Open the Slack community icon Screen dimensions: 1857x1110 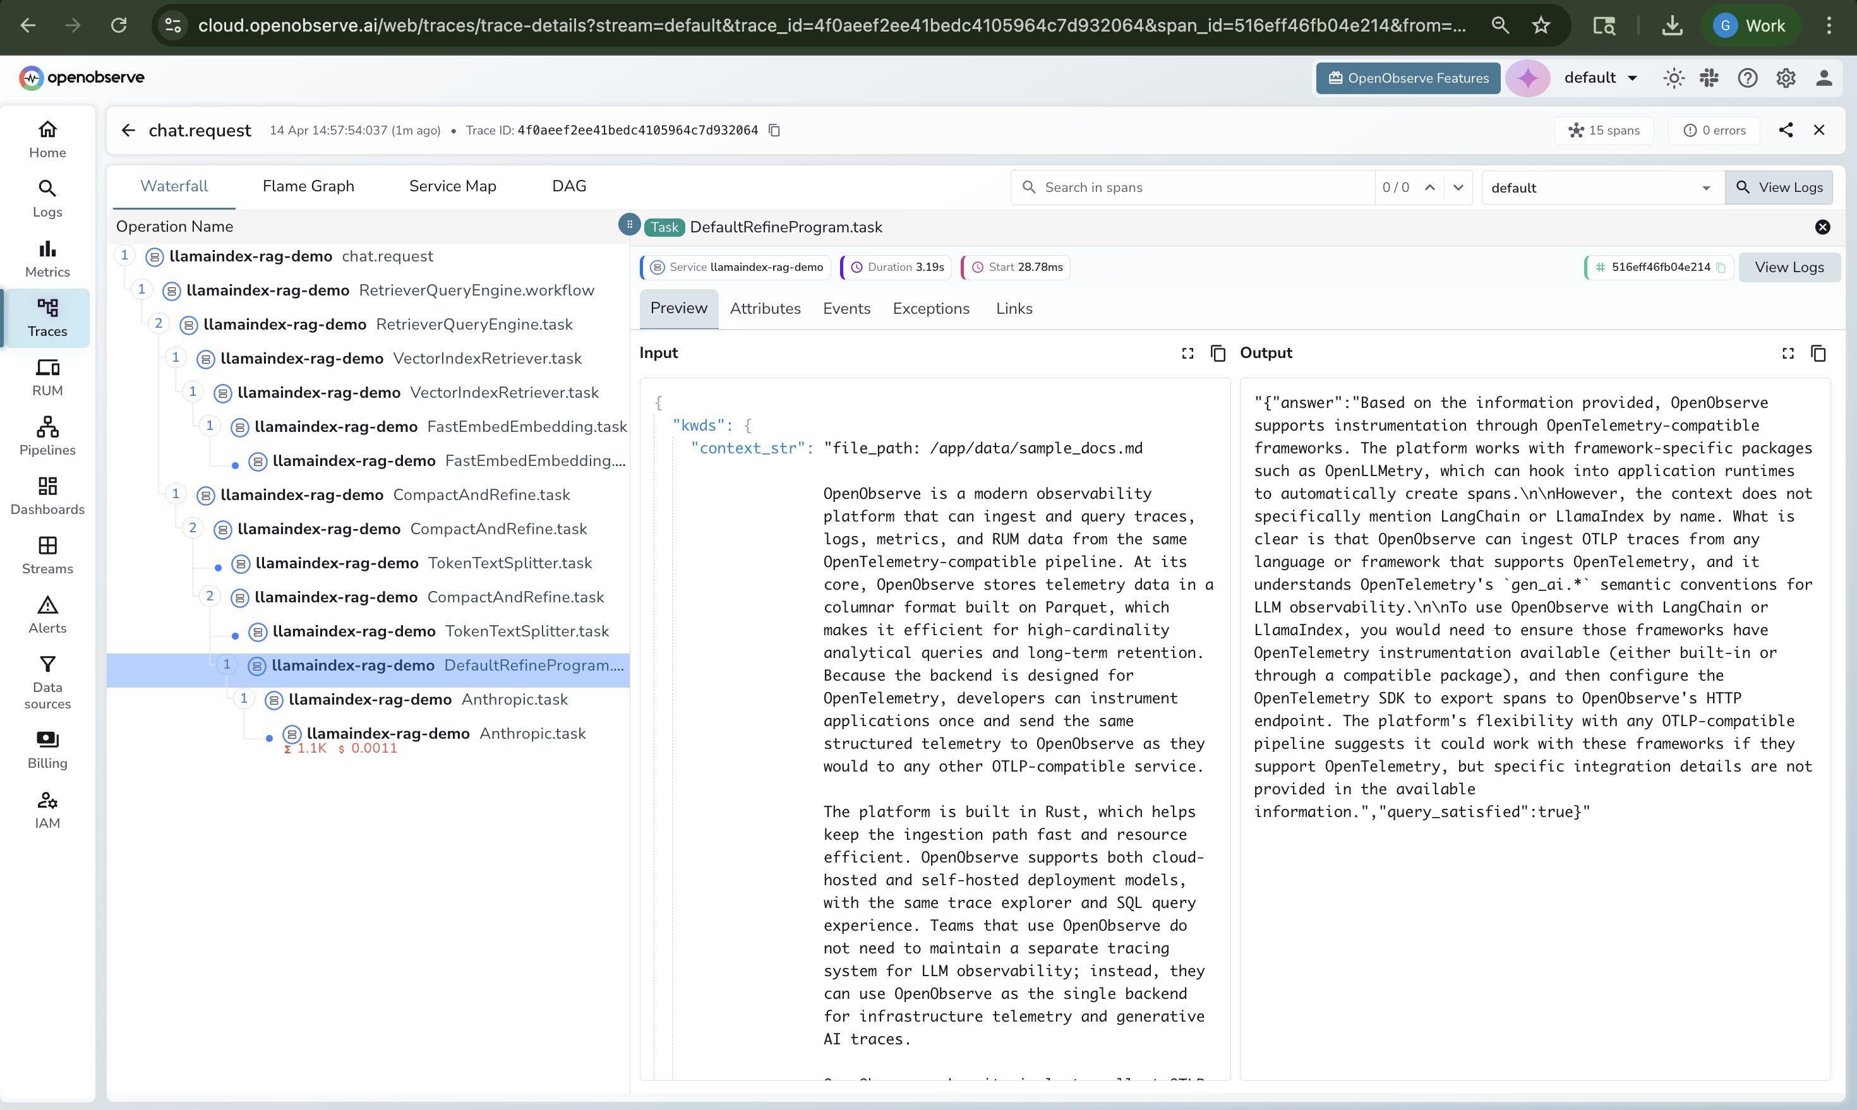1710,77
